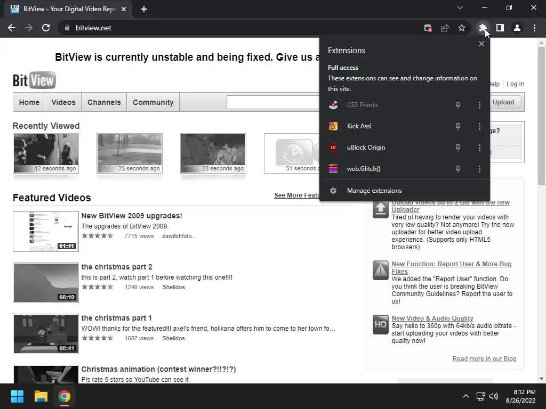This screenshot has height=409, width=546.
Task: Open the tab search chevron
Action: pyautogui.click(x=460, y=7)
